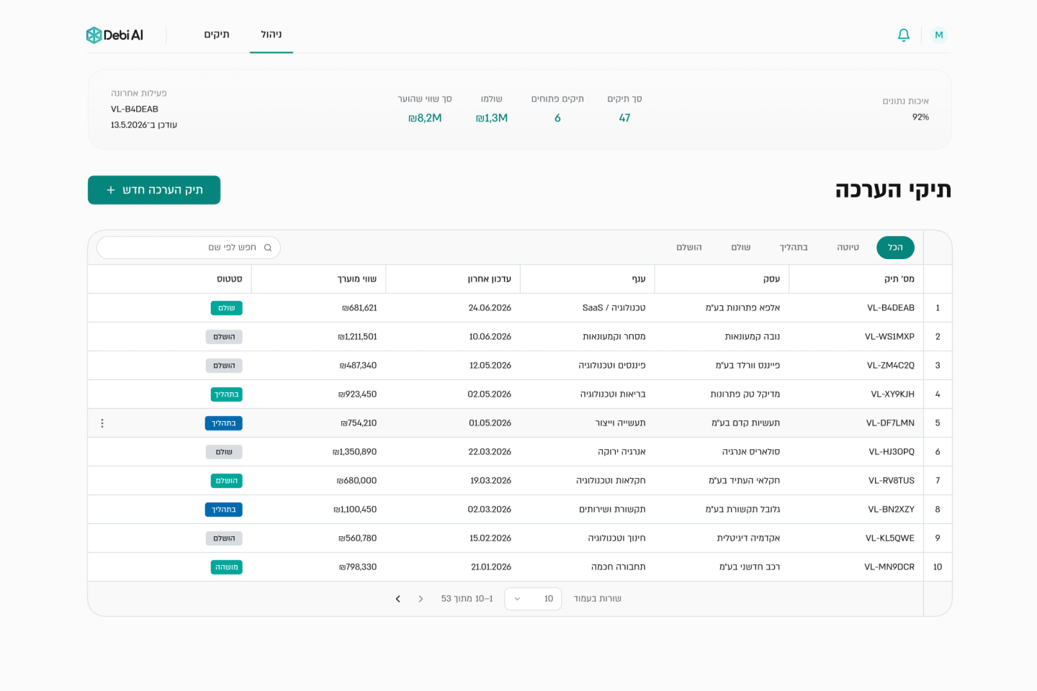The width and height of the screenshot is (1037, 691).
Task: Select the הושלם filter tab
Action: pyautogui.click(x=689, y=248)
